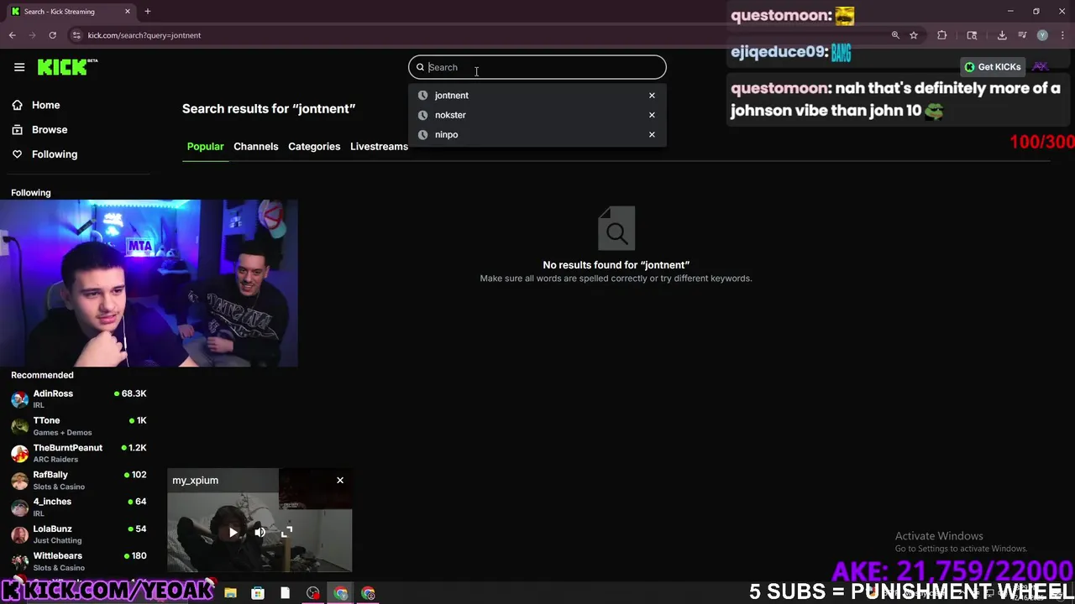1075x604 pixels.
Task: Switch to the Popular tab
Action: [x=205, y=146]
